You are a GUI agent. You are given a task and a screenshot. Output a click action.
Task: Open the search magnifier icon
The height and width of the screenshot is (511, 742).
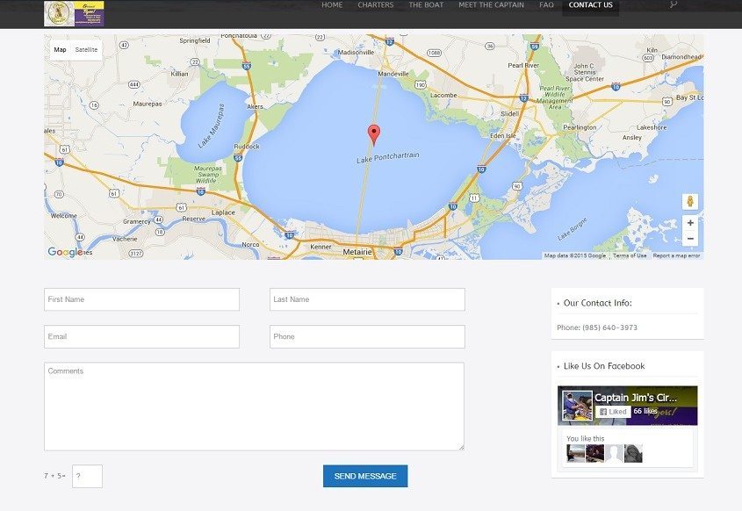673,4
